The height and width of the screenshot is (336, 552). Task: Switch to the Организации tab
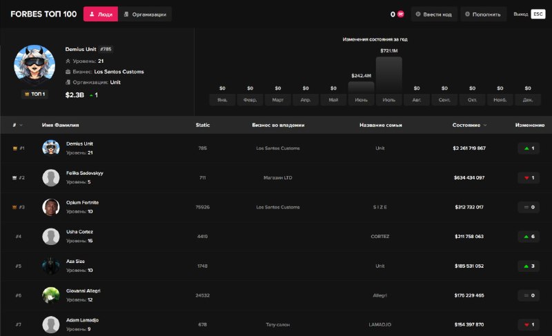pyautogui.click(x=145, y=14)
